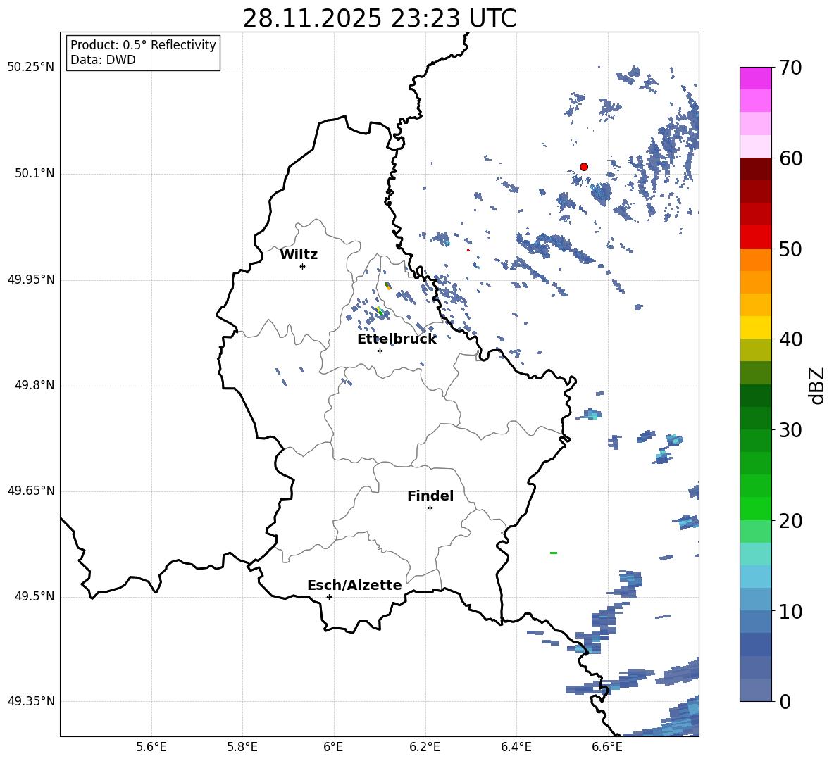Click the 49.5°N latitude label
834x761 pixels.
point(35,596)
